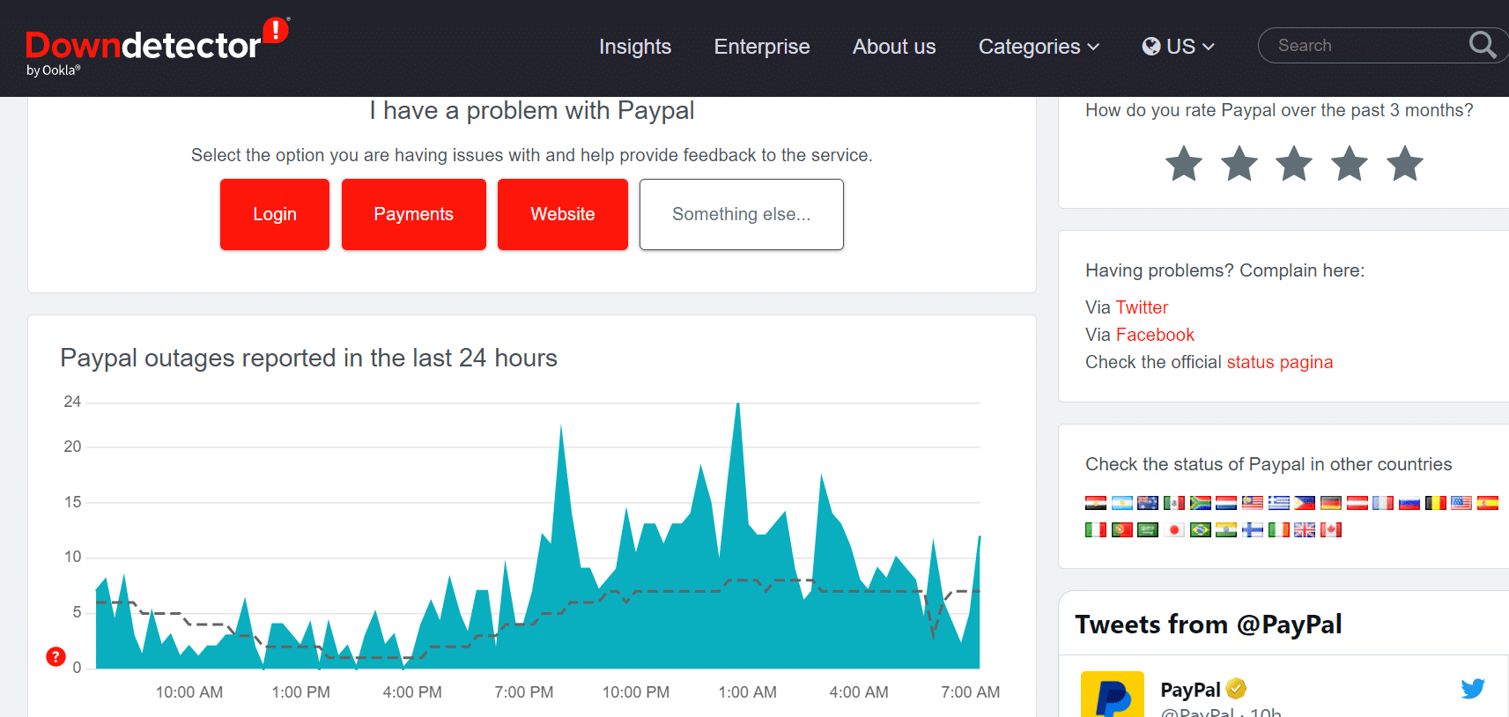Click the Italy flag
Image resolution: width=1509 pixels, height=717 pixels.
click(x=1096, y=529)
